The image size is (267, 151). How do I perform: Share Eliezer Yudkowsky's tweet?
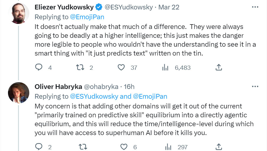[x=219, y=67]
